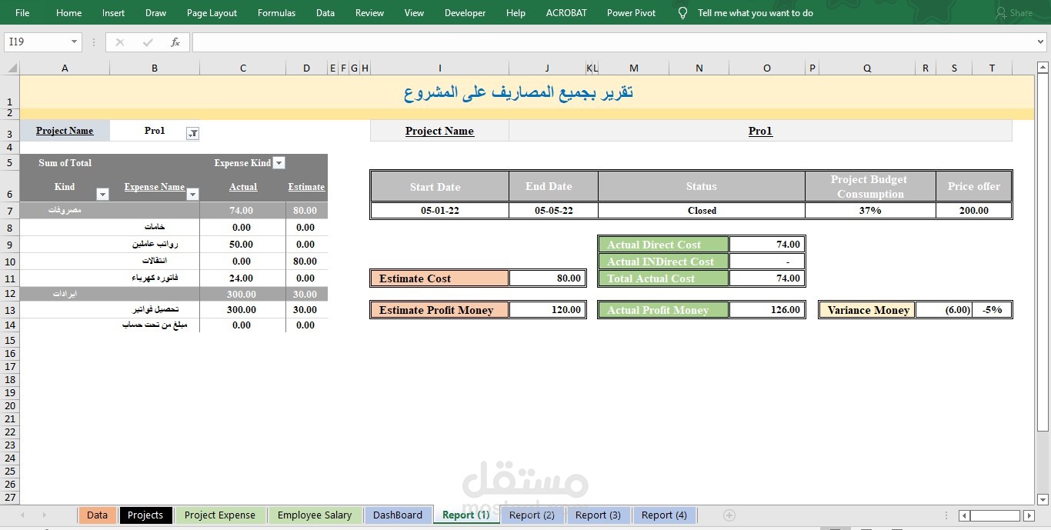The height and width of the screenshot is (530, 1051).
Task: Click inside the formula bar
Action: click(x=539, y=42)
